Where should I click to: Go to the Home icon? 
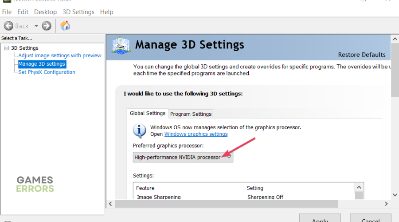(65, 25)
